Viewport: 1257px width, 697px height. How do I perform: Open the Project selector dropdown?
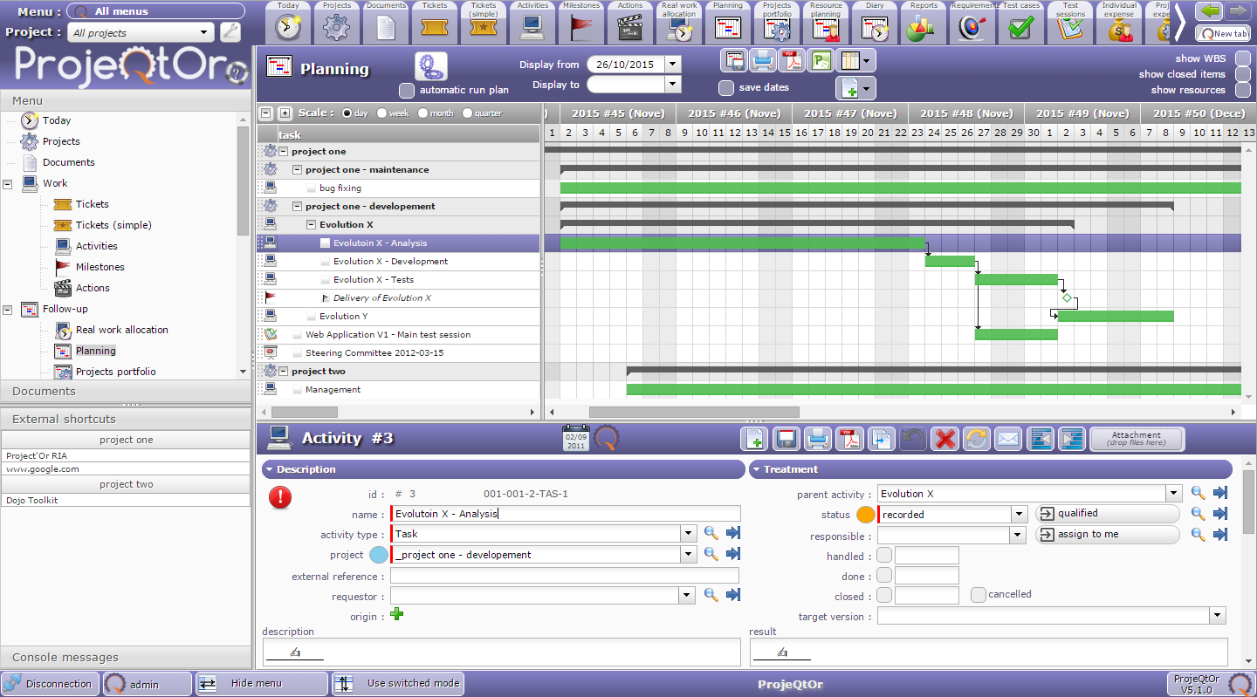click(141, 32)
